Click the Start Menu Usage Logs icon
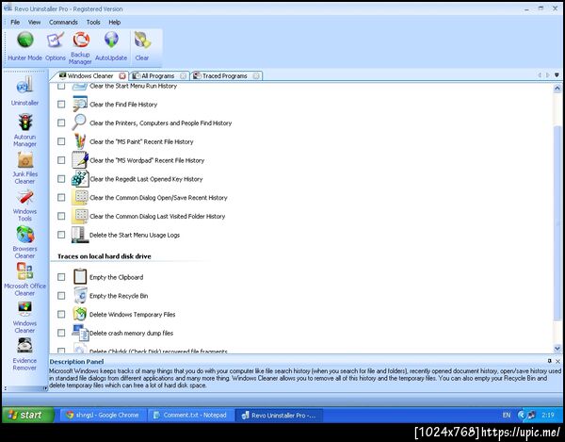565x442 pixels. click(x=80, y=235)
